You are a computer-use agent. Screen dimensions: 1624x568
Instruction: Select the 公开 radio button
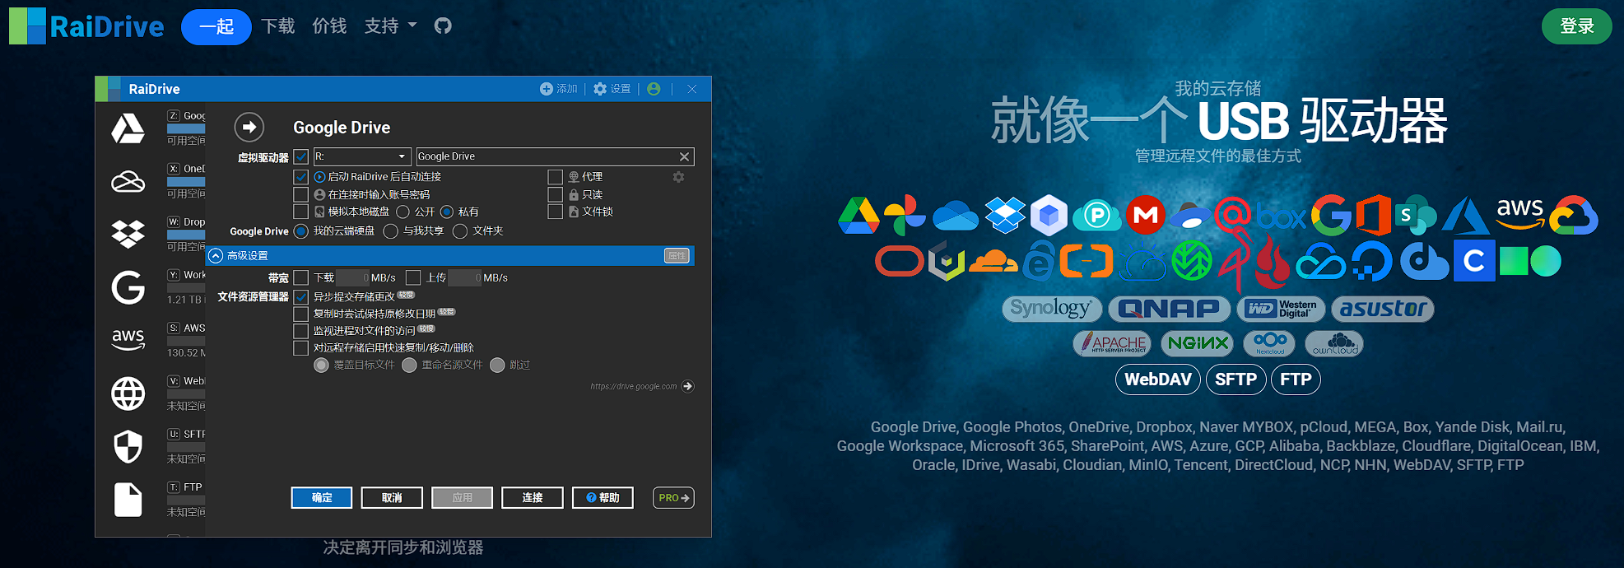403,212
